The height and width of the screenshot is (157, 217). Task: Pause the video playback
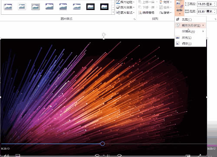pyautogui.click(x=108, y=156)
